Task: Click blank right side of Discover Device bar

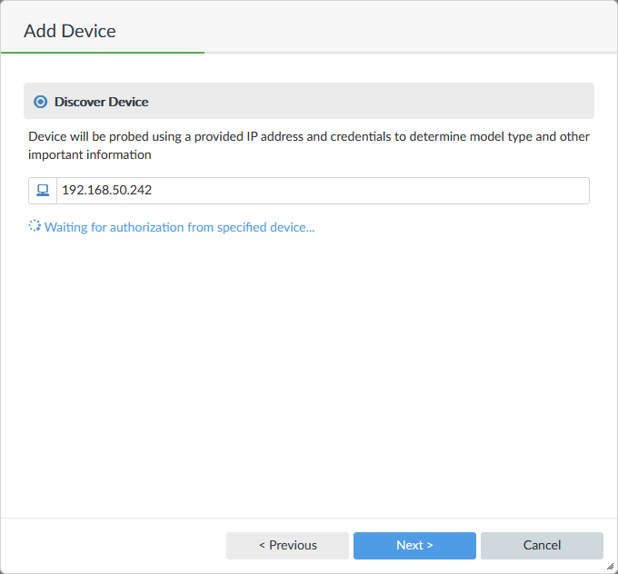Action: tap(409, 102)
